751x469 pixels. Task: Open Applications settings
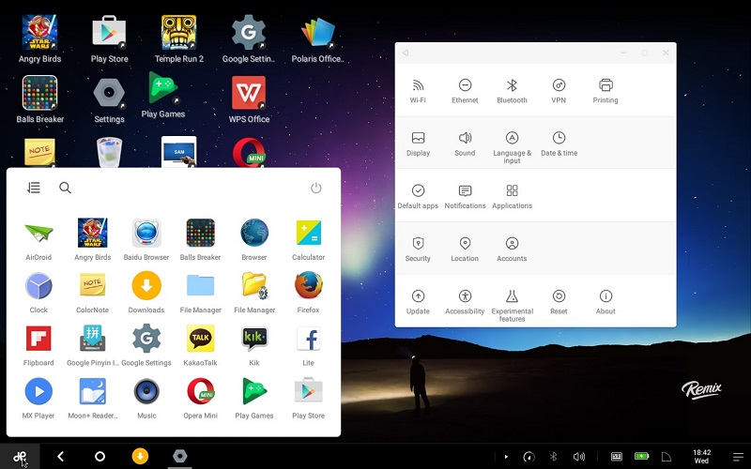tap(512, 196)
